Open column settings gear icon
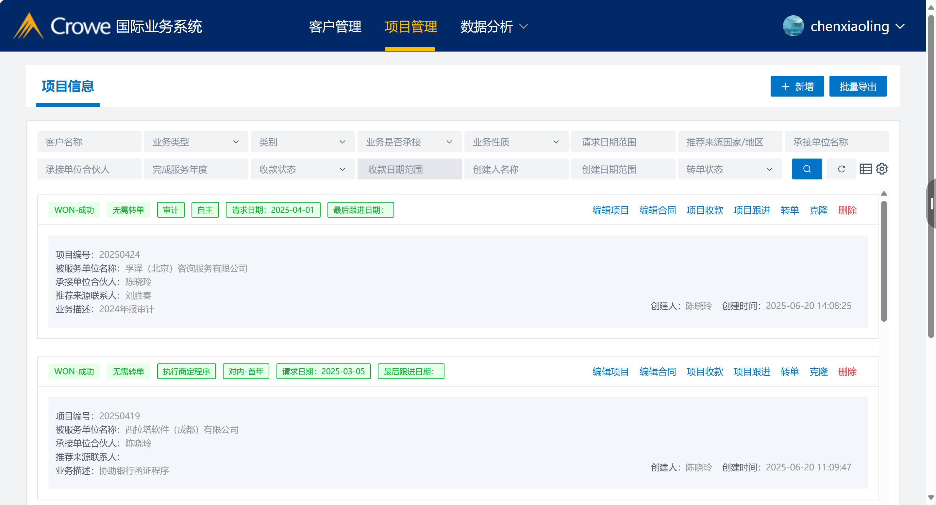This screenshot has height=505, width=936. (x=882, y=169)
